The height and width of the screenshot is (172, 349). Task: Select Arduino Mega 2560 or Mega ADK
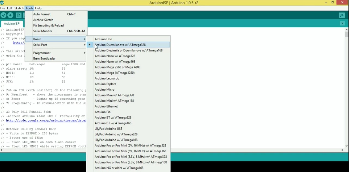pos(128,67)
